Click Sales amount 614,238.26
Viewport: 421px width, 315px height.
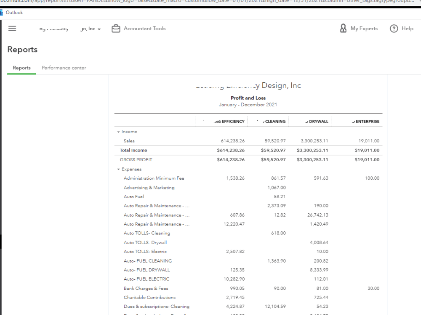[x=232, y=141]
